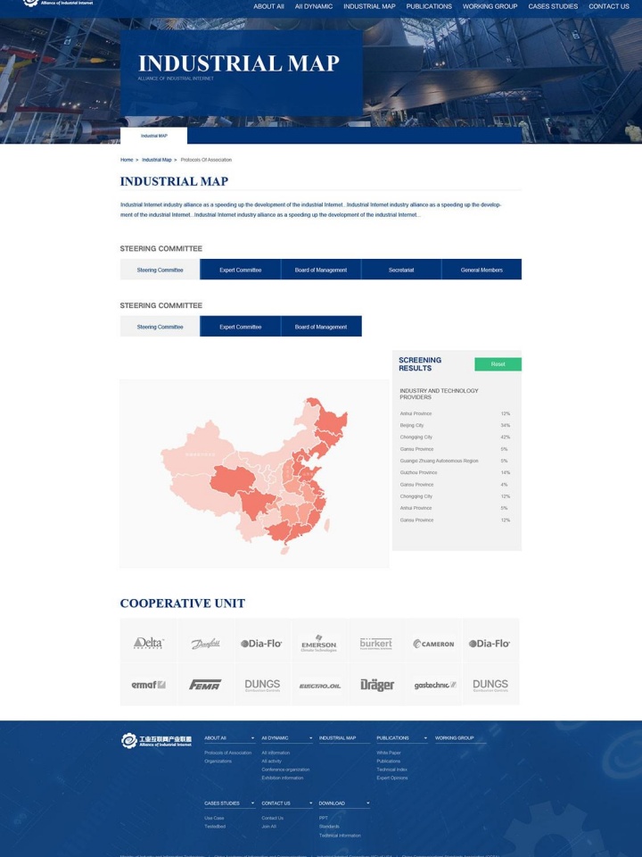Click the Electro.oil logo
The image size is (642, 857).
[319, 685]
